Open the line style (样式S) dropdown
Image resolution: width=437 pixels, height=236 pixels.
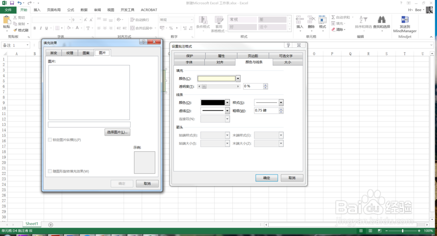[281, 103]
